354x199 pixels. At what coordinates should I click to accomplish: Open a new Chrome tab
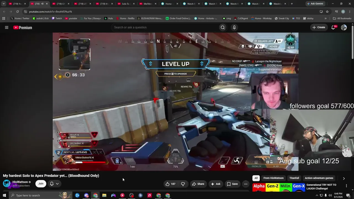coord(292,4)
